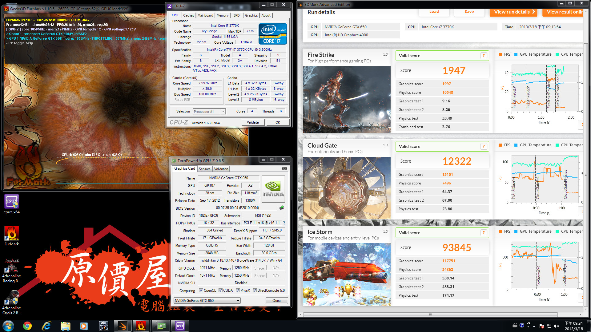Screen dimensions: 591x332
Task: Select the Adrenaline Racing desktop shortcut
Action: click(x=12, y=271)
